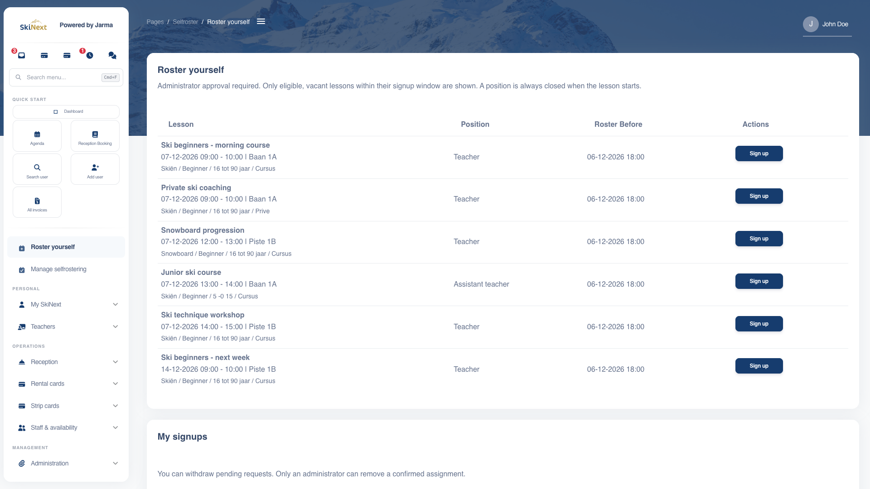The width and height of the screenshot is (870, 489).
Task: Open the Search user quick start tile
Action: [37, 169]
